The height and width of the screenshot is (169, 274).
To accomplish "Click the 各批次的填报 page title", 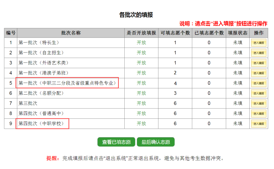I will 136,15.
